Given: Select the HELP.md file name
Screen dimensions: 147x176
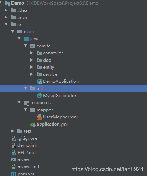Looking at the screenshot, I should tap(26, 153).
